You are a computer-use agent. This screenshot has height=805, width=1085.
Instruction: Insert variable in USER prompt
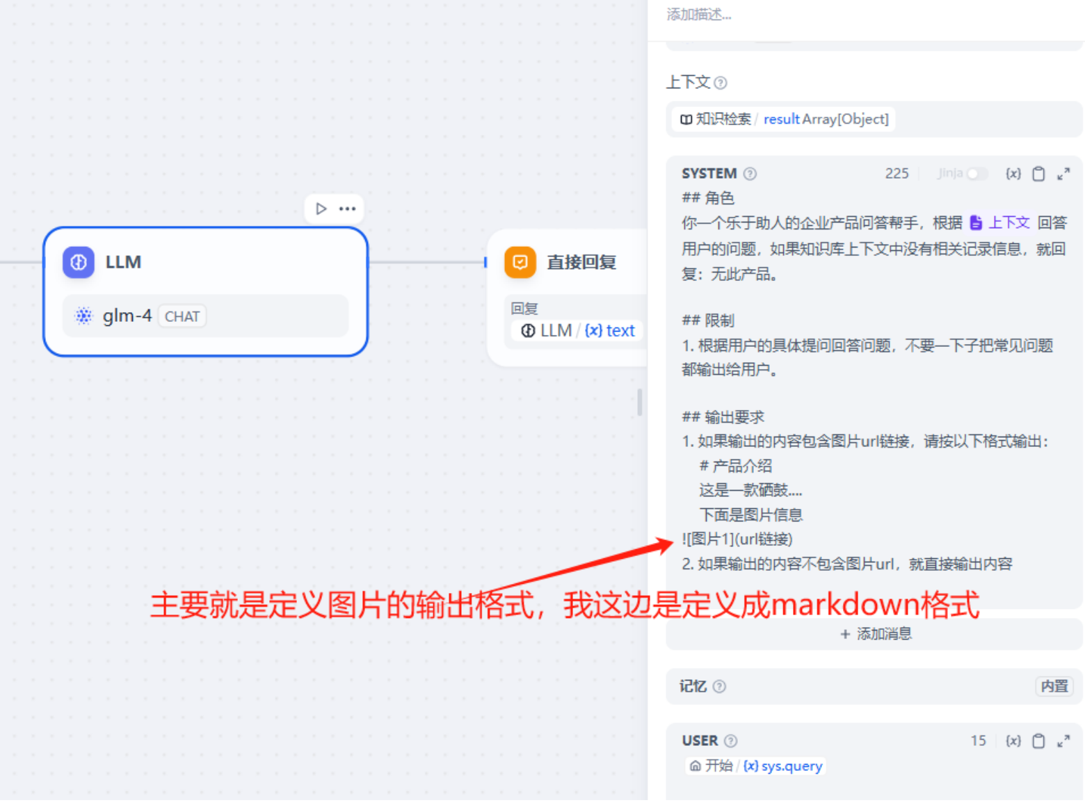pyautogui.click(x=1013, y=741)
